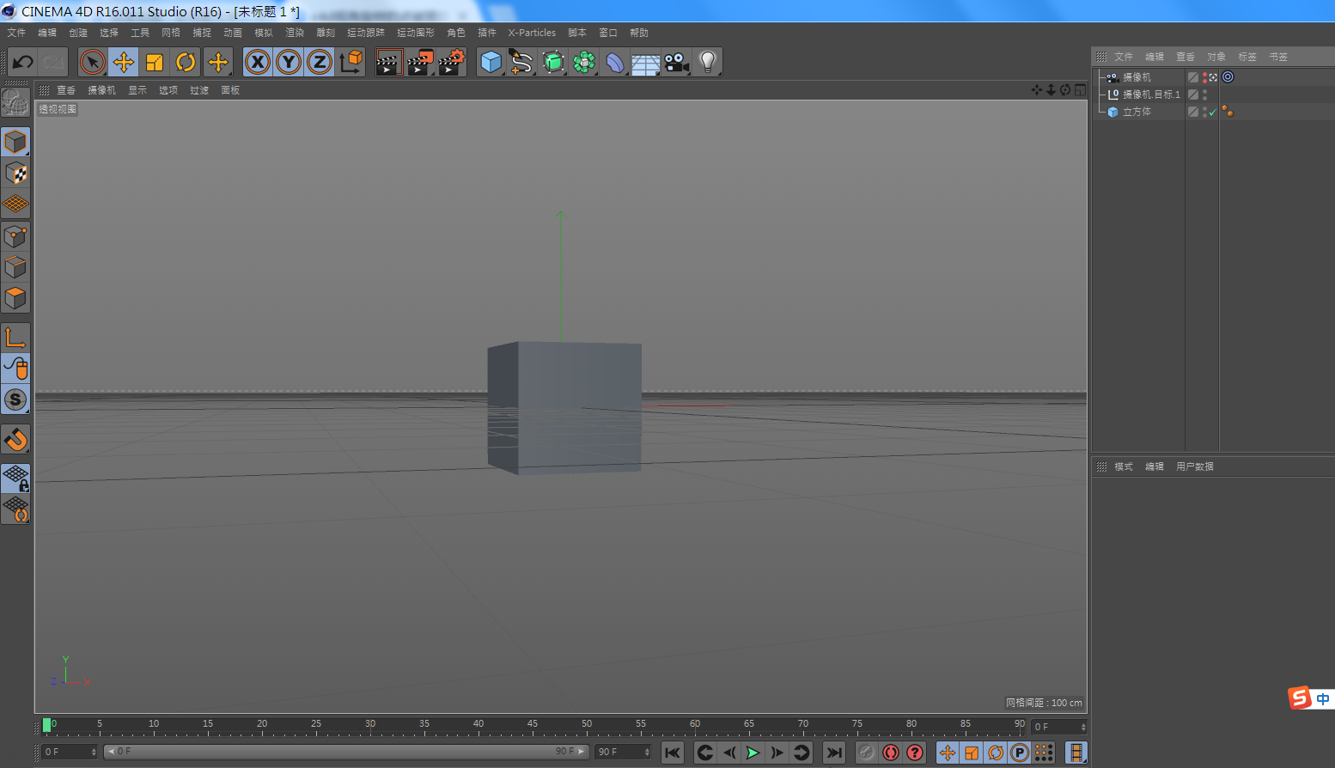Open the floor environment palette
The width and height of the screenshot is (1335, 768).
[646, 62]
